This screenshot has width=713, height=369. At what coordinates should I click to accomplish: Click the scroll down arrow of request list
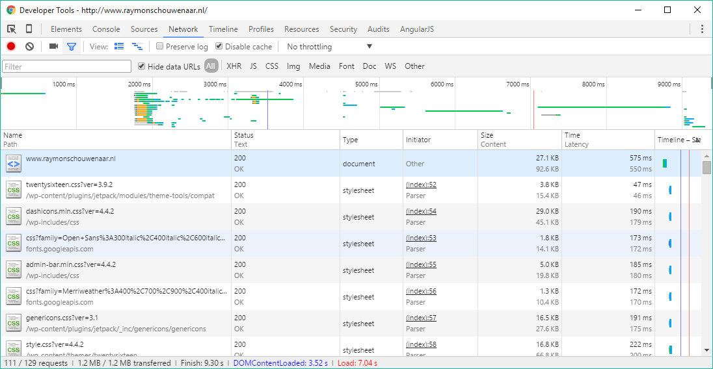706,350
